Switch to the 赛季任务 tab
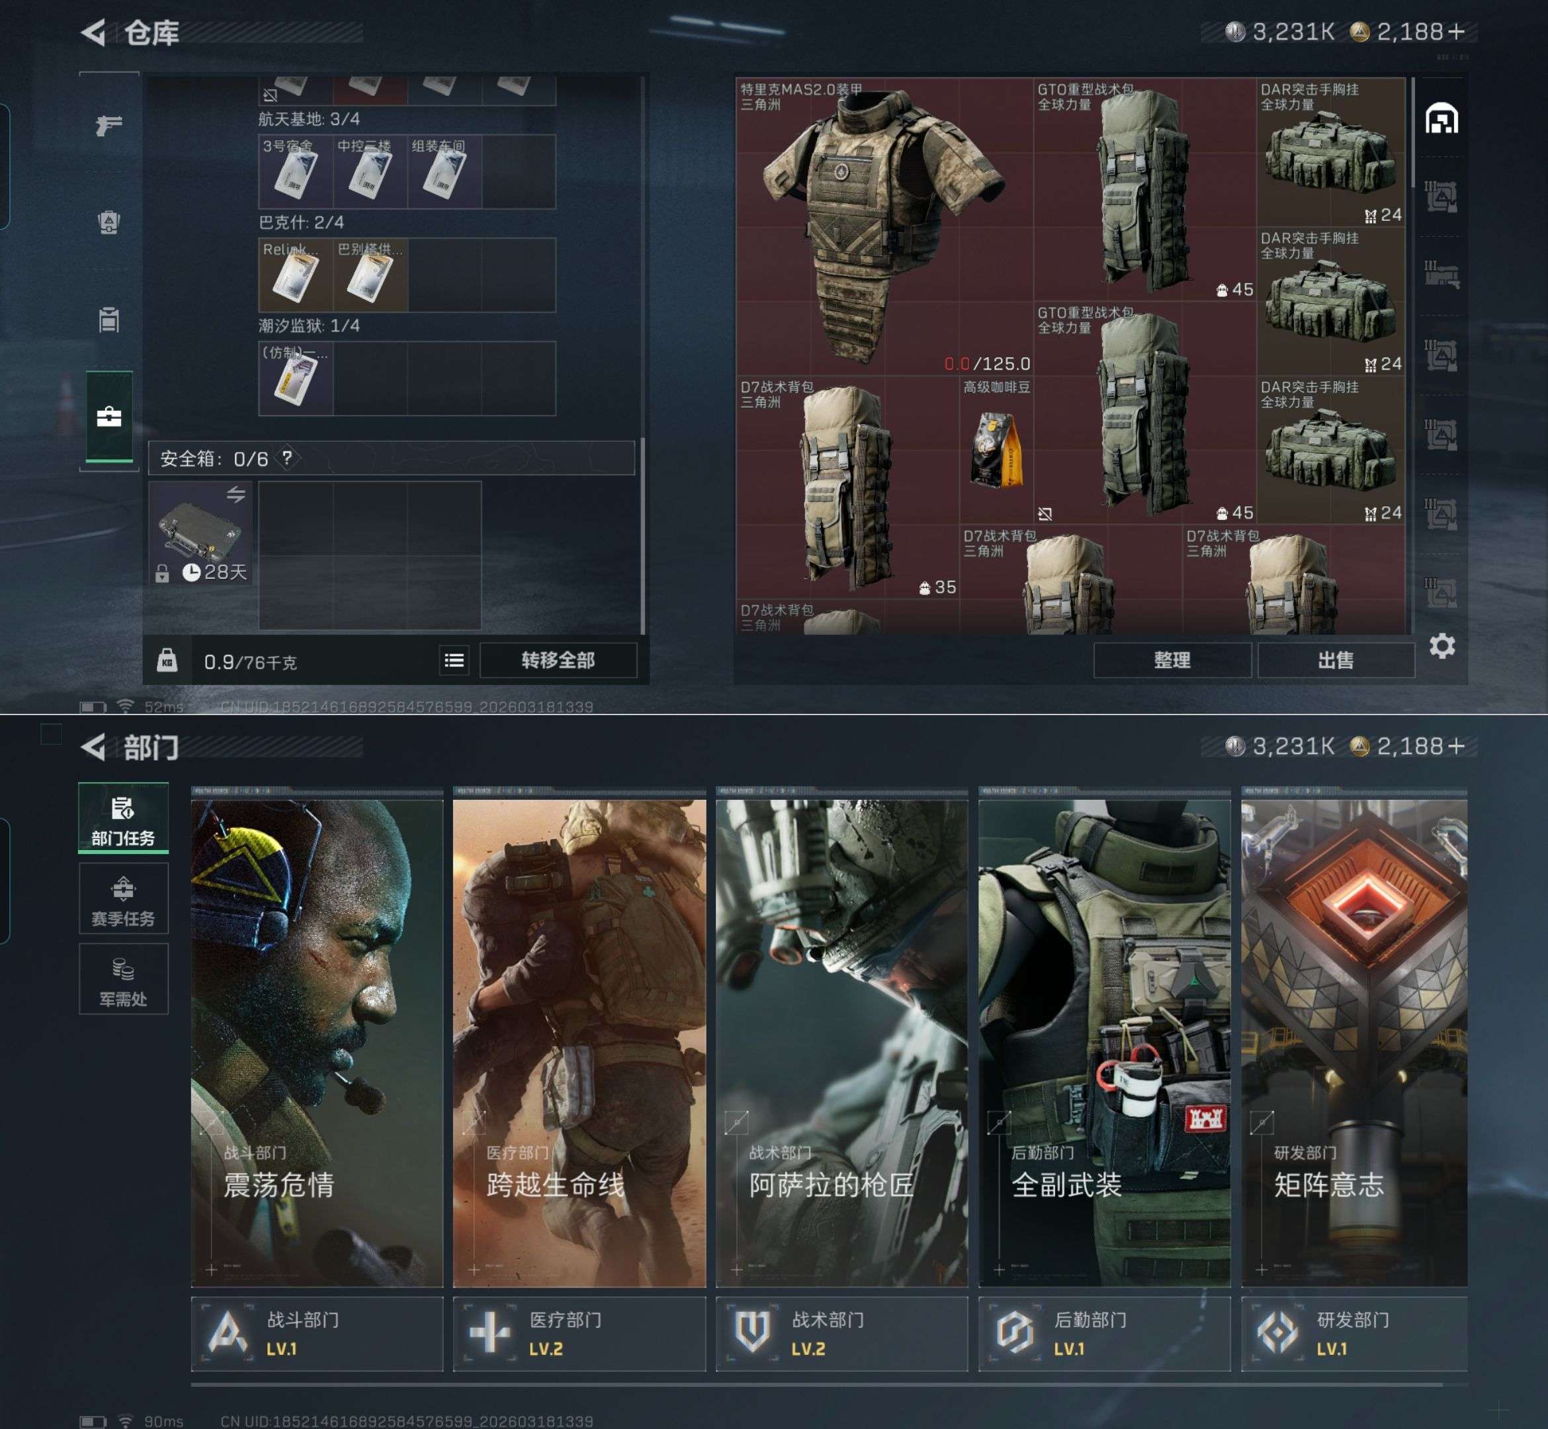1548x1429 pixels. point(123,899)
